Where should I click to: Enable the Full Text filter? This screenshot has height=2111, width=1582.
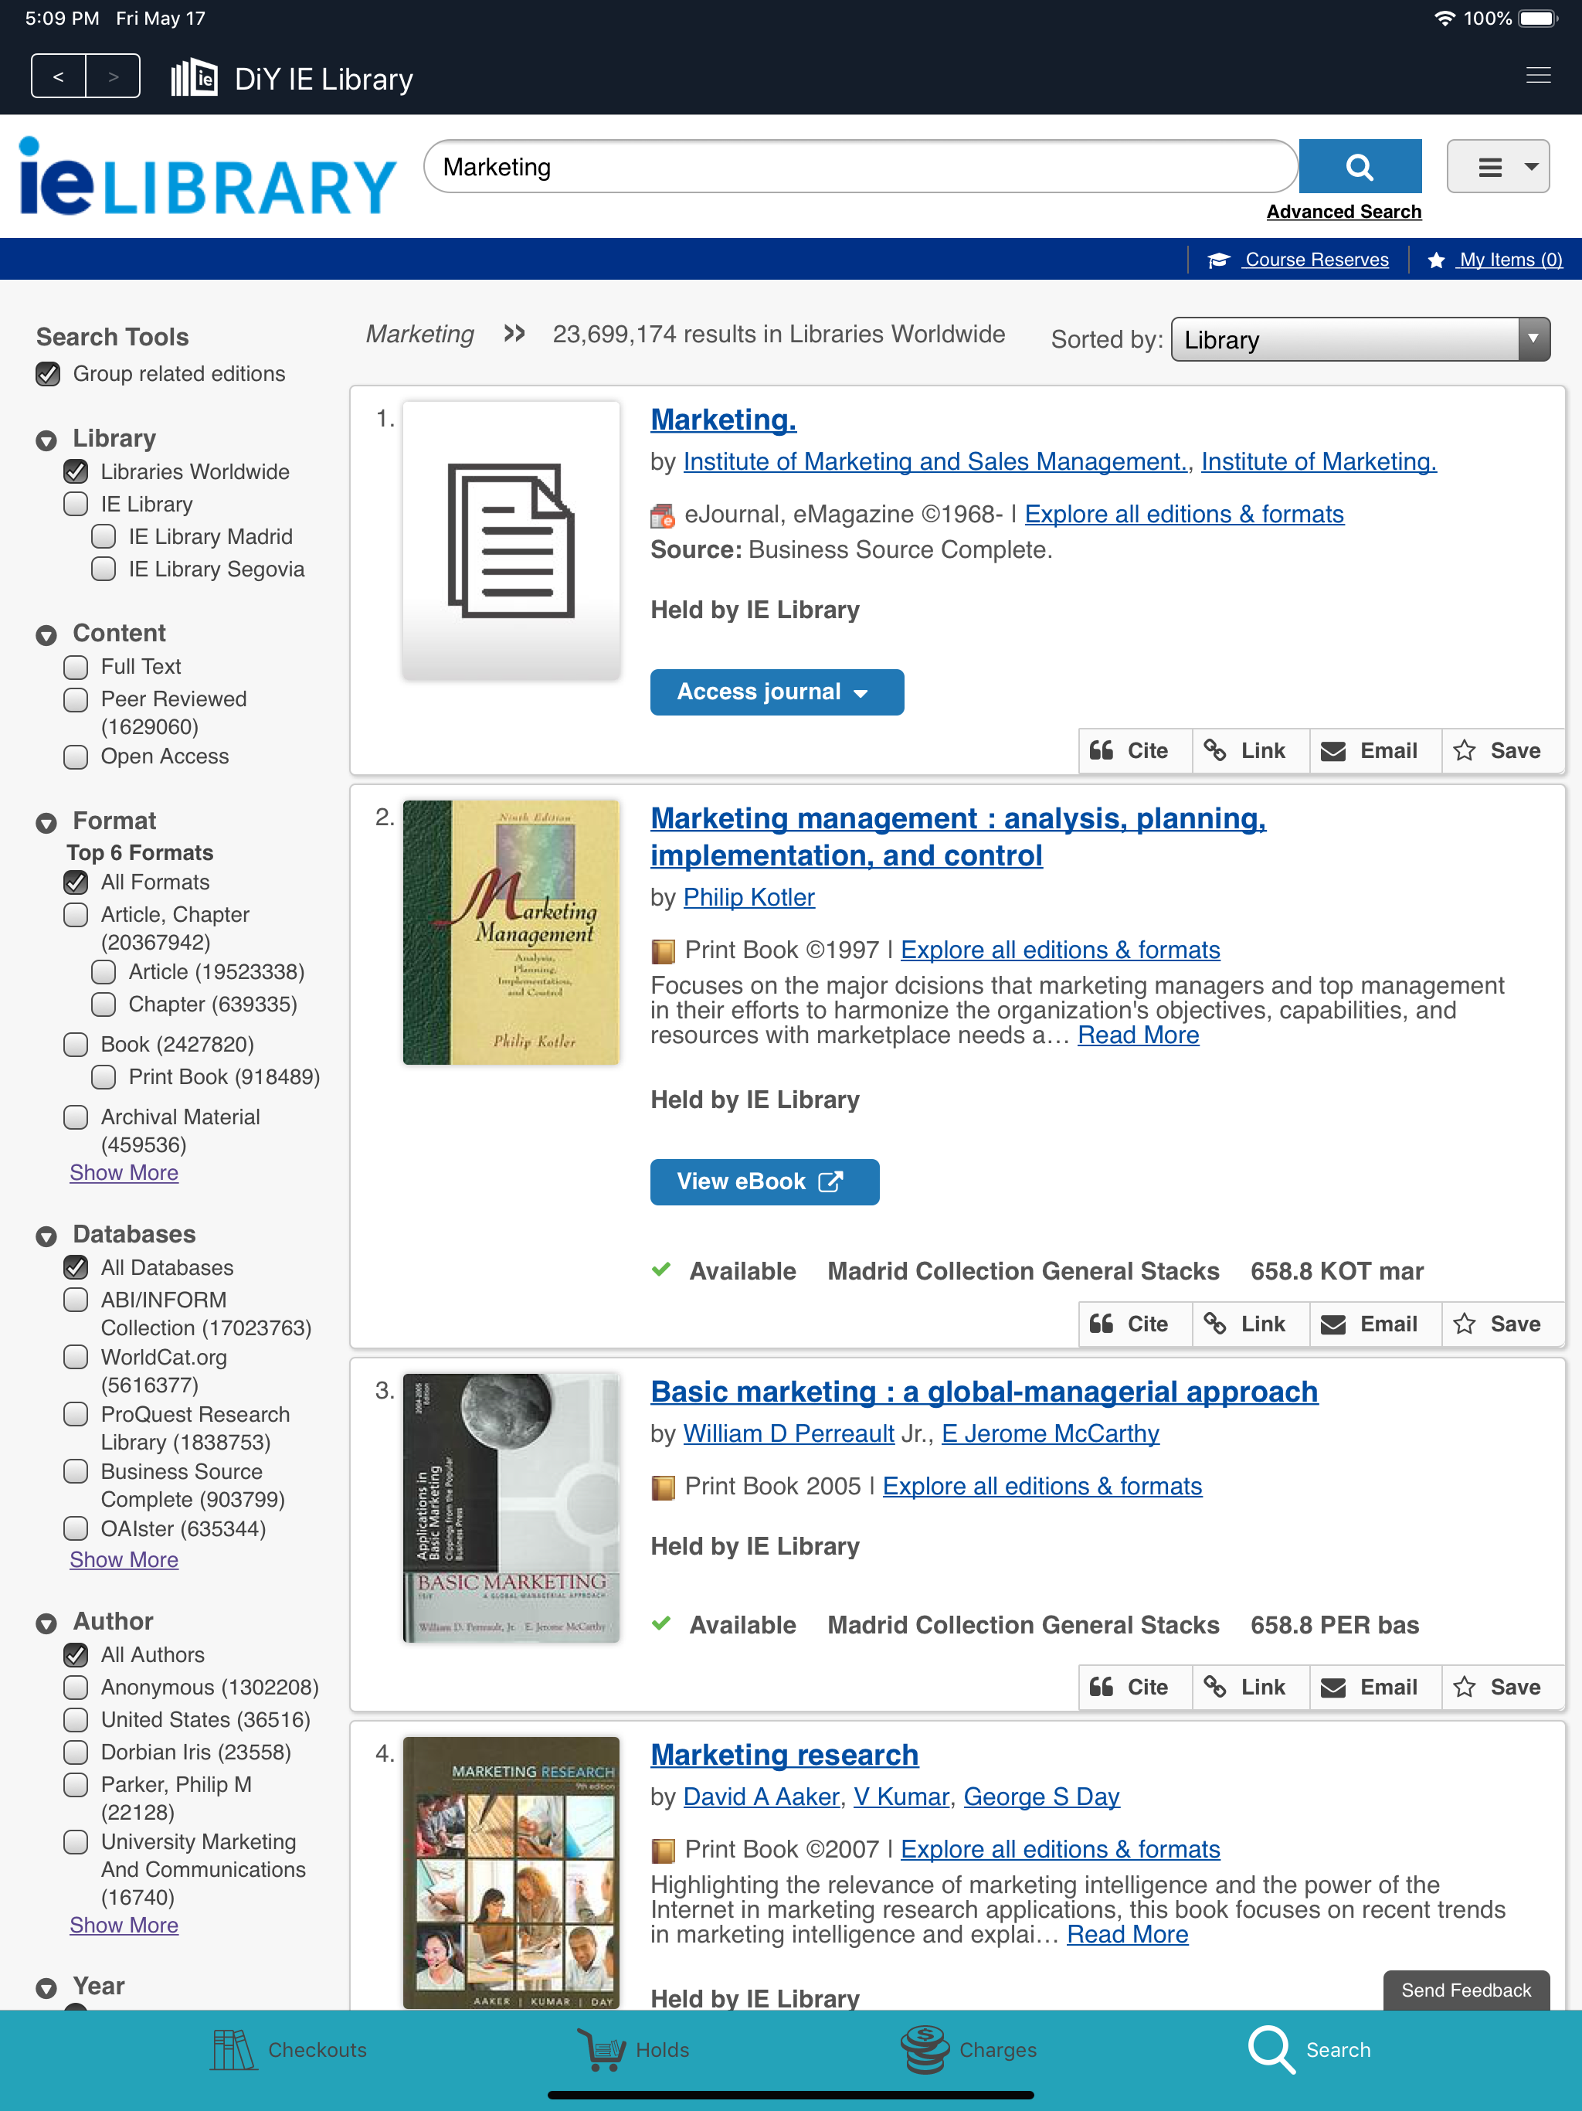pos(76,666)
